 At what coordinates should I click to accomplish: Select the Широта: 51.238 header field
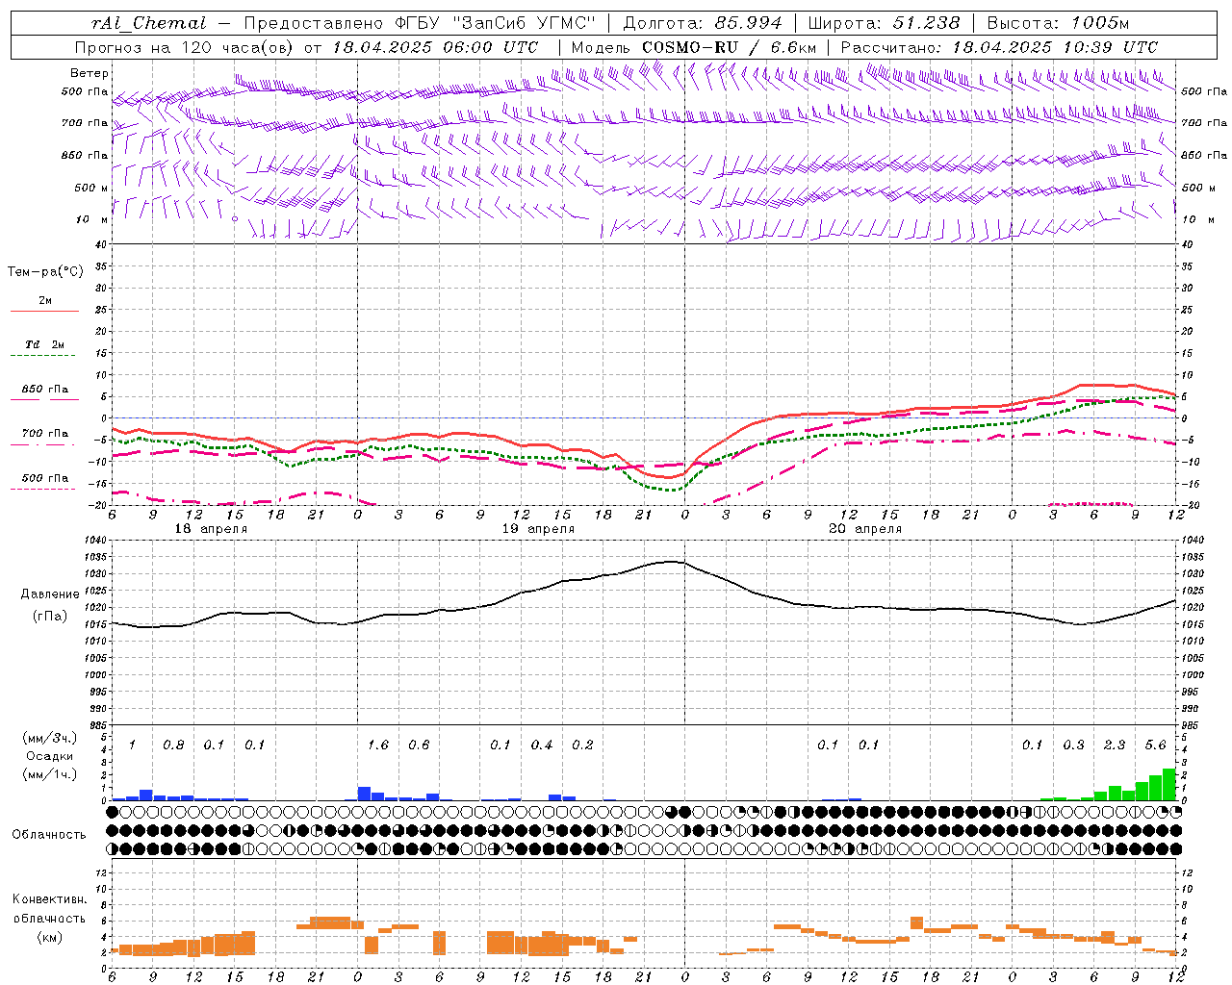tap(884, 23)
